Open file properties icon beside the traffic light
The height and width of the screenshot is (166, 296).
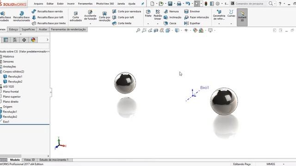pos(212,4)
